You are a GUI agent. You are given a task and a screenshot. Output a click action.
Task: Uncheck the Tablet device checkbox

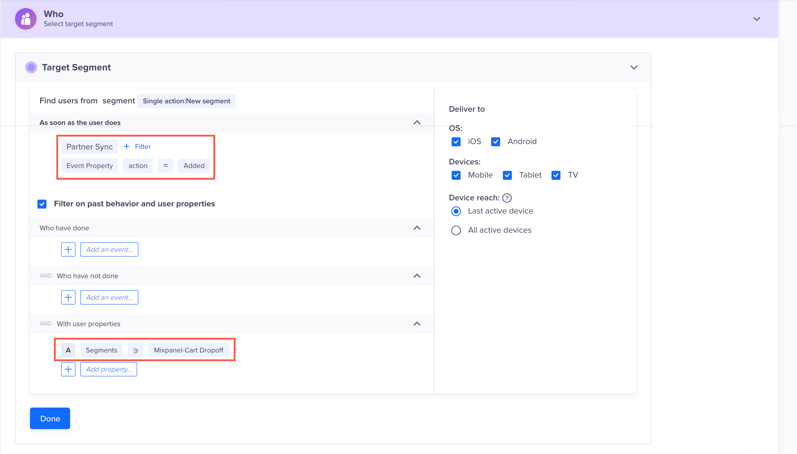507,175
